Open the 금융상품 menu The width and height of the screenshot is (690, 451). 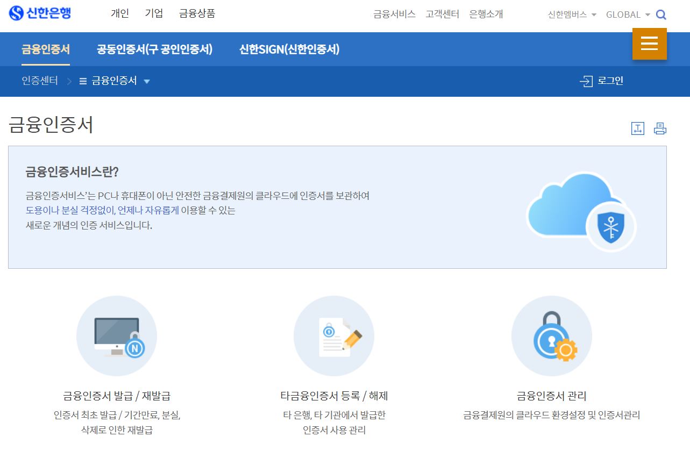197,13
